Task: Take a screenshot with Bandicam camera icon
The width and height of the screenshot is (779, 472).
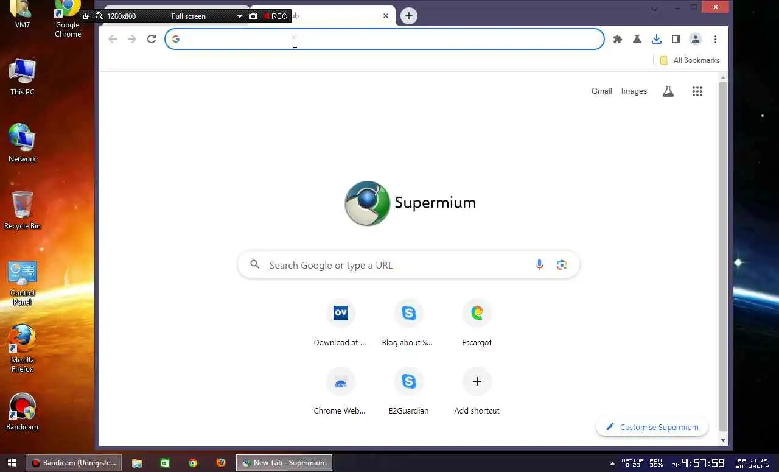Action: click(253, 16)
